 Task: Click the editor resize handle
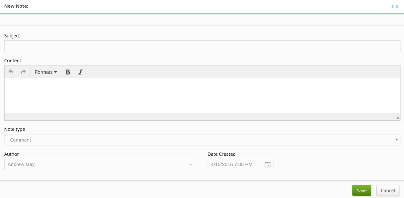click(397, 118)
